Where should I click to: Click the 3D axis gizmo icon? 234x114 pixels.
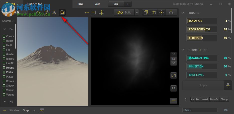coord(54,13)
